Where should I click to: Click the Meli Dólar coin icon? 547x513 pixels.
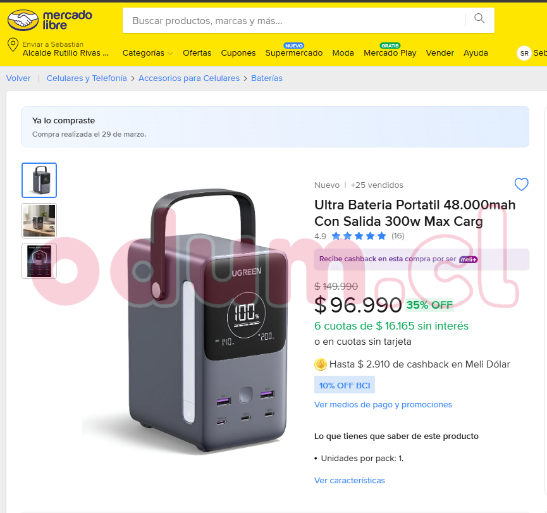point(320,364)
